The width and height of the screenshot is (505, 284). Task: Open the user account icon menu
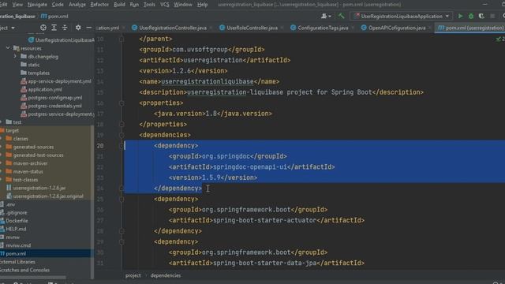tap(326, 16)
